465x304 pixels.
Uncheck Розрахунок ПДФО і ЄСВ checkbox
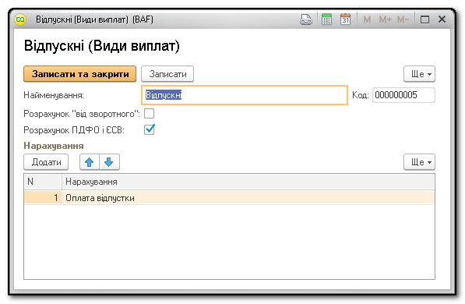150,129
